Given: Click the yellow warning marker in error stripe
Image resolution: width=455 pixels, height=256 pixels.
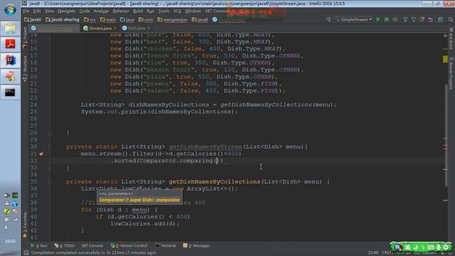Looking at the screenshot, I should coord(446,59).
